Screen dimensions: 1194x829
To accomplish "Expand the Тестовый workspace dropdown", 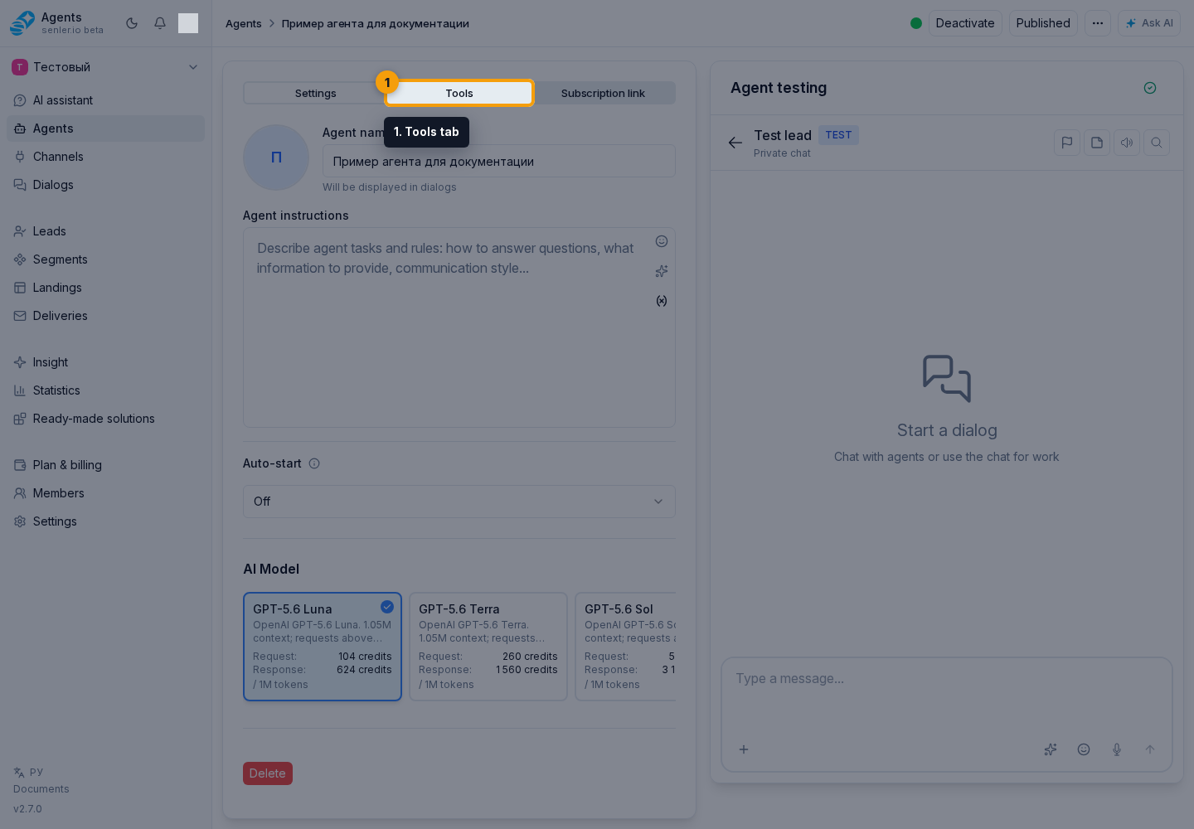I will coord(105,67).
